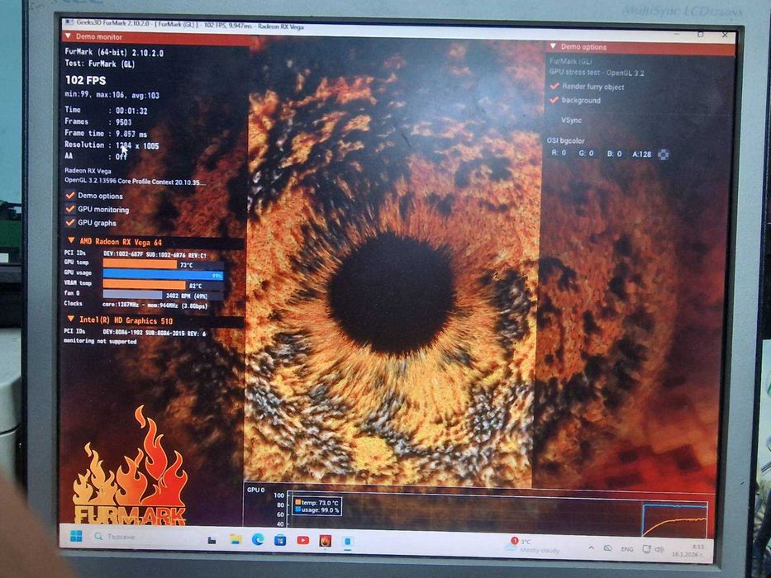Viewport: 771px width, 578px height.
Task: Launch Microsoft Edge from the taskbar
Action: [258, 540]
